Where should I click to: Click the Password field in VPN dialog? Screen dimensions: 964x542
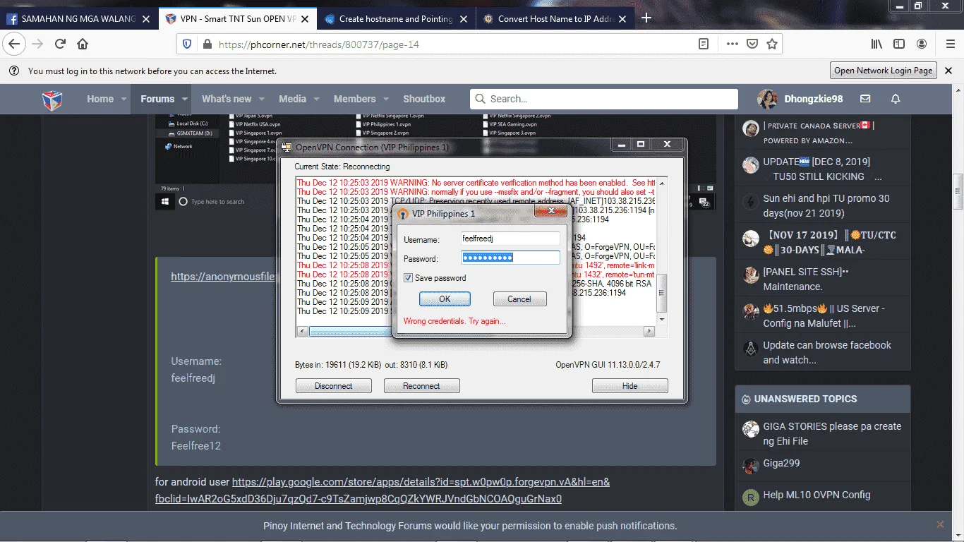[510, 258]
